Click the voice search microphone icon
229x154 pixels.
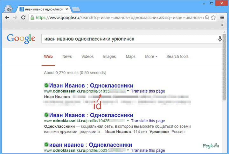coord(219,39)
